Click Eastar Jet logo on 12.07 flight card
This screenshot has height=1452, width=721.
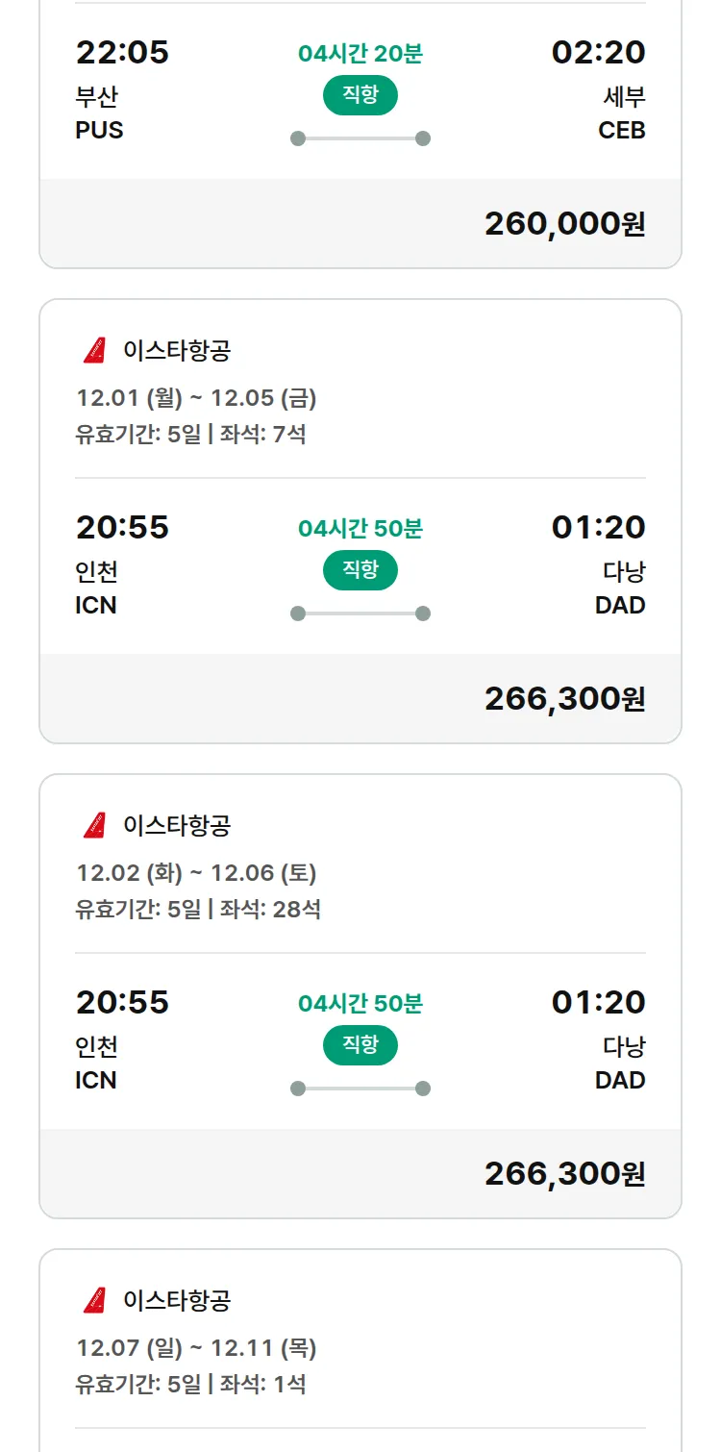94,1301
